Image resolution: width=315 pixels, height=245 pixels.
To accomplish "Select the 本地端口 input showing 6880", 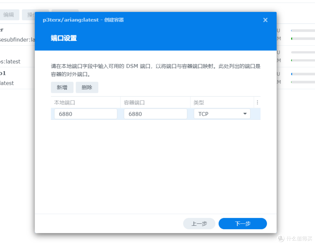I will 85,114.
